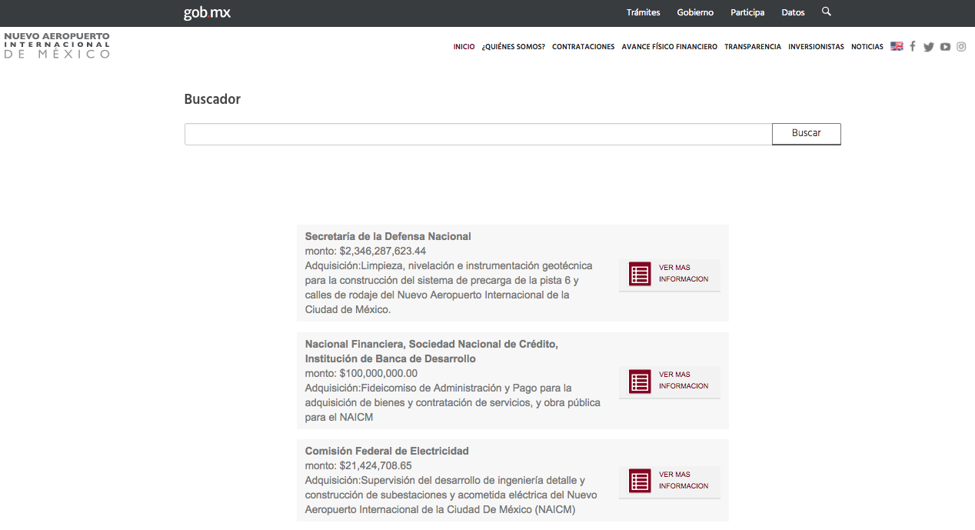Image resolution: width=975 pixels, height=530 pixels.
Task: Open the CONTRATACIONES section
Action: click(584, 47)
